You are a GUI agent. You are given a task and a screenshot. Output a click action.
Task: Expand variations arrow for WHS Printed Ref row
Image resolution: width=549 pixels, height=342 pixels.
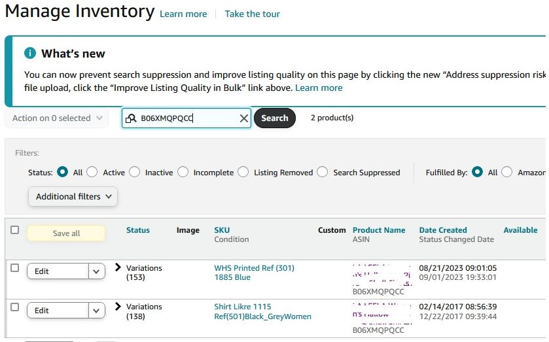(x=118, y=267)
